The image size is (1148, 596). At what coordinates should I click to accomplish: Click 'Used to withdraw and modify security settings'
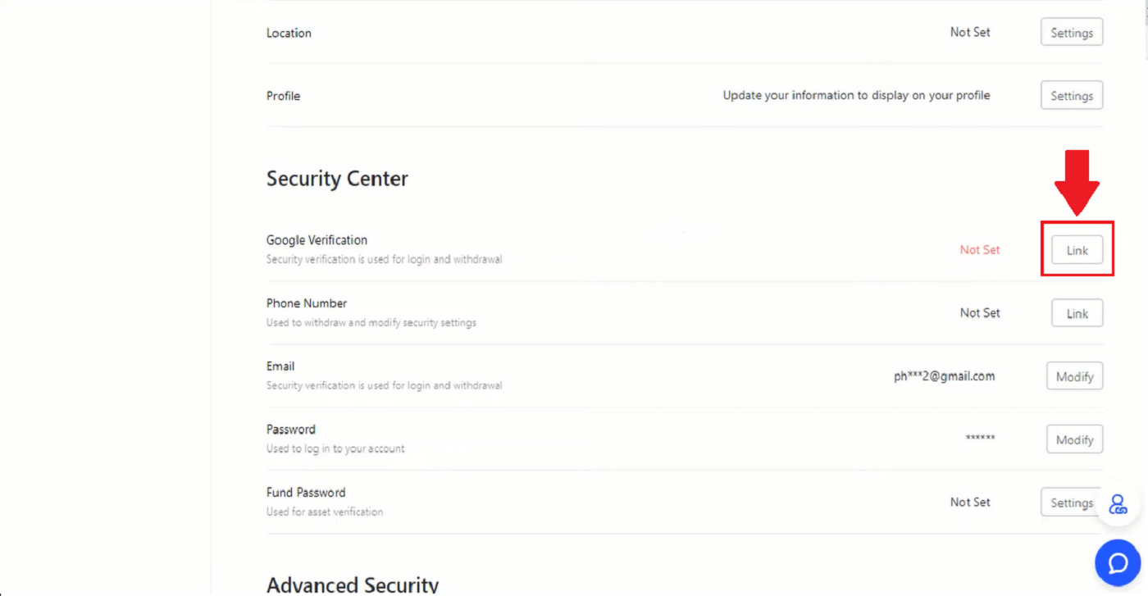tap(371, 322)
